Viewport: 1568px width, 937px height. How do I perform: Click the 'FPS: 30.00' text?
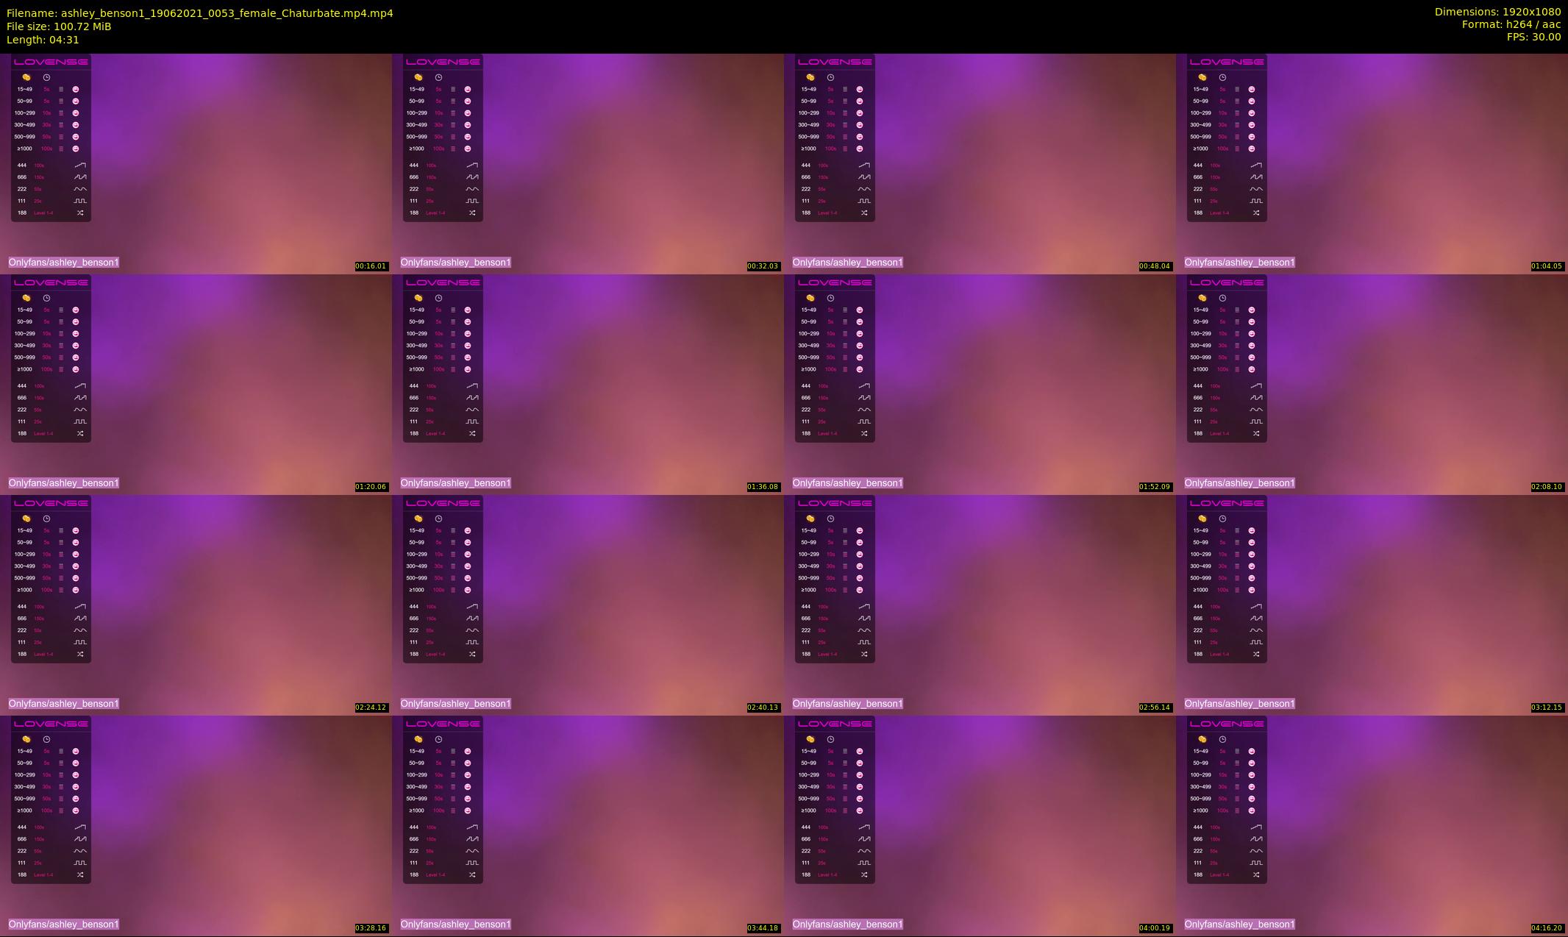coord(1533,37)
